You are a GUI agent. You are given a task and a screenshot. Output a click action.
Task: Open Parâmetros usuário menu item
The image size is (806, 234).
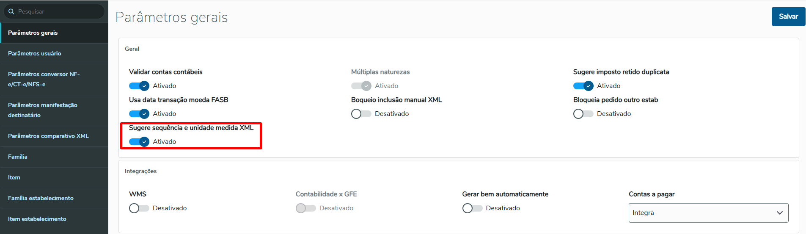[35, 53]
